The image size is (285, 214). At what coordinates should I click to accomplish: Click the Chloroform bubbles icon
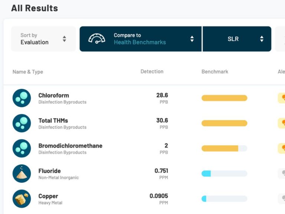point(22,98)
